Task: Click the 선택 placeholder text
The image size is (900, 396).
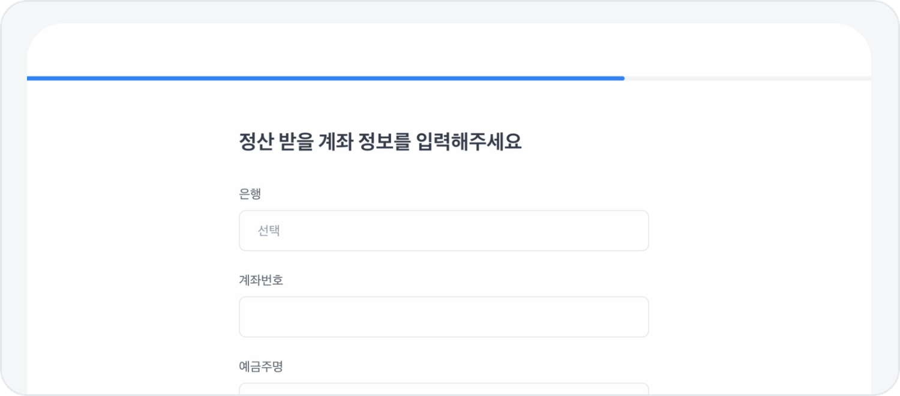Action: [x=269, y=230]
